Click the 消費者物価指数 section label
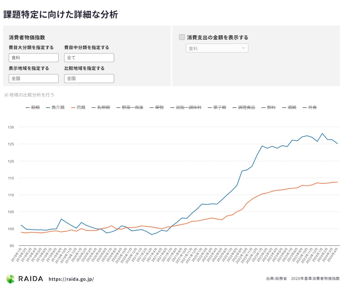 coord(27,38)
